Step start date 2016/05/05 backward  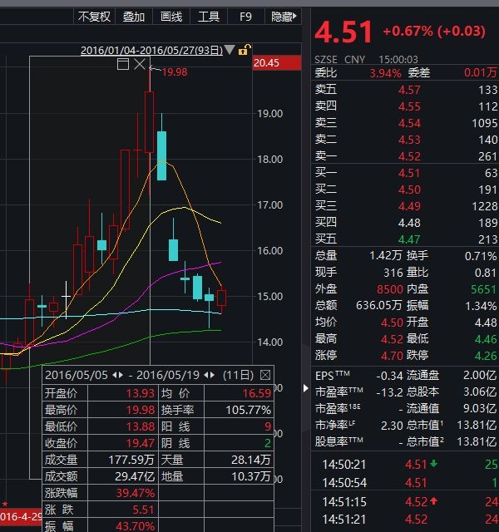pyautogui.click(x=115, y=375)
